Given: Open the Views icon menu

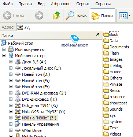Looking at the screenshot, I should [x=123, y=16].
